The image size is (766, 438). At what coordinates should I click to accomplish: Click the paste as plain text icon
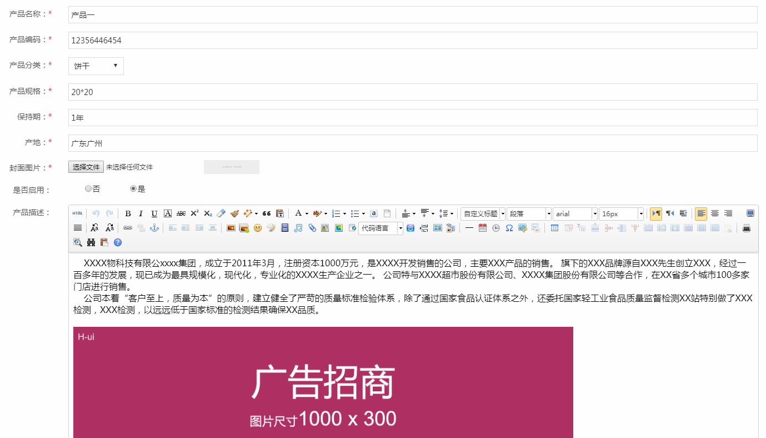click(x=280, y=213)
